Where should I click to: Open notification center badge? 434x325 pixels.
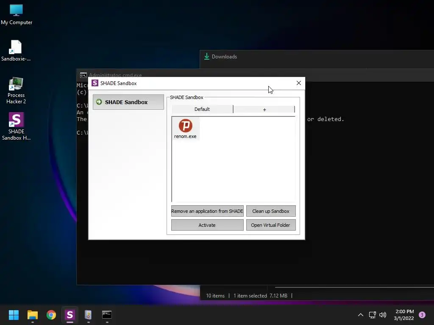pos(422,315)
